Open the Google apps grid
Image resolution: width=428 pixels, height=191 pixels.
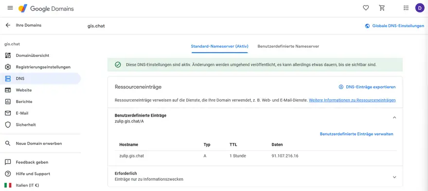click(x=406, y=8)
